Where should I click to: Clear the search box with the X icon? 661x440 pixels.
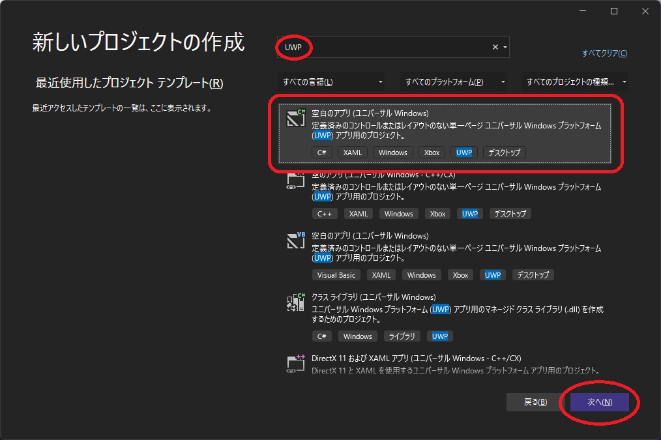(x=495, y=47)
